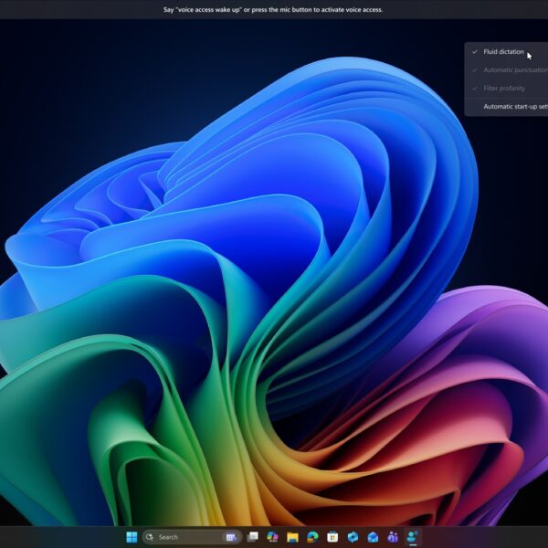Launch Microsoft Edge browser
The width and height of the screenshot is (548, 548).
click(312, 537)
